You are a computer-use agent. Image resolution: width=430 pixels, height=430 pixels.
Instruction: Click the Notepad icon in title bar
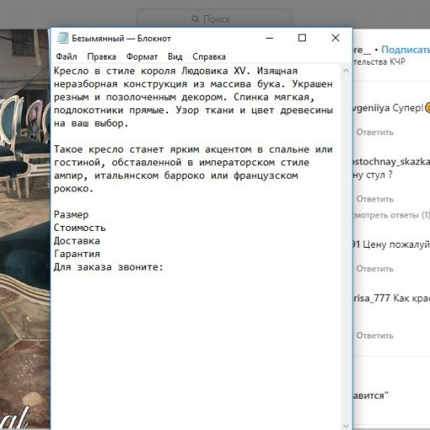(63, 38)
